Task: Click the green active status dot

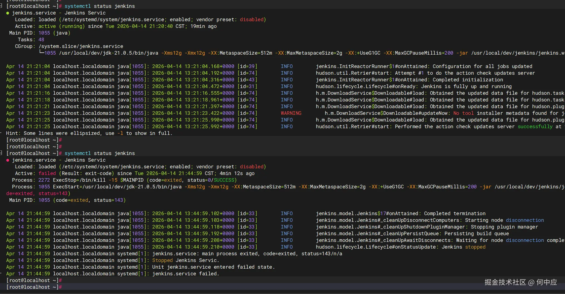Action: point(8,13)
